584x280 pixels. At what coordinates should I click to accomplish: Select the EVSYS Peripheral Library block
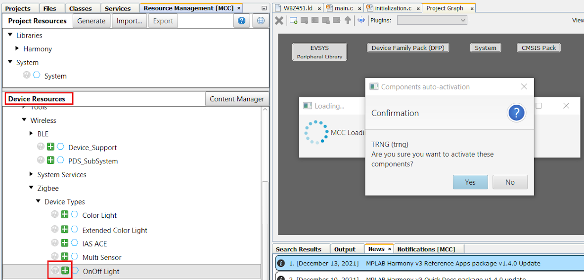click(x=319, y=52)
